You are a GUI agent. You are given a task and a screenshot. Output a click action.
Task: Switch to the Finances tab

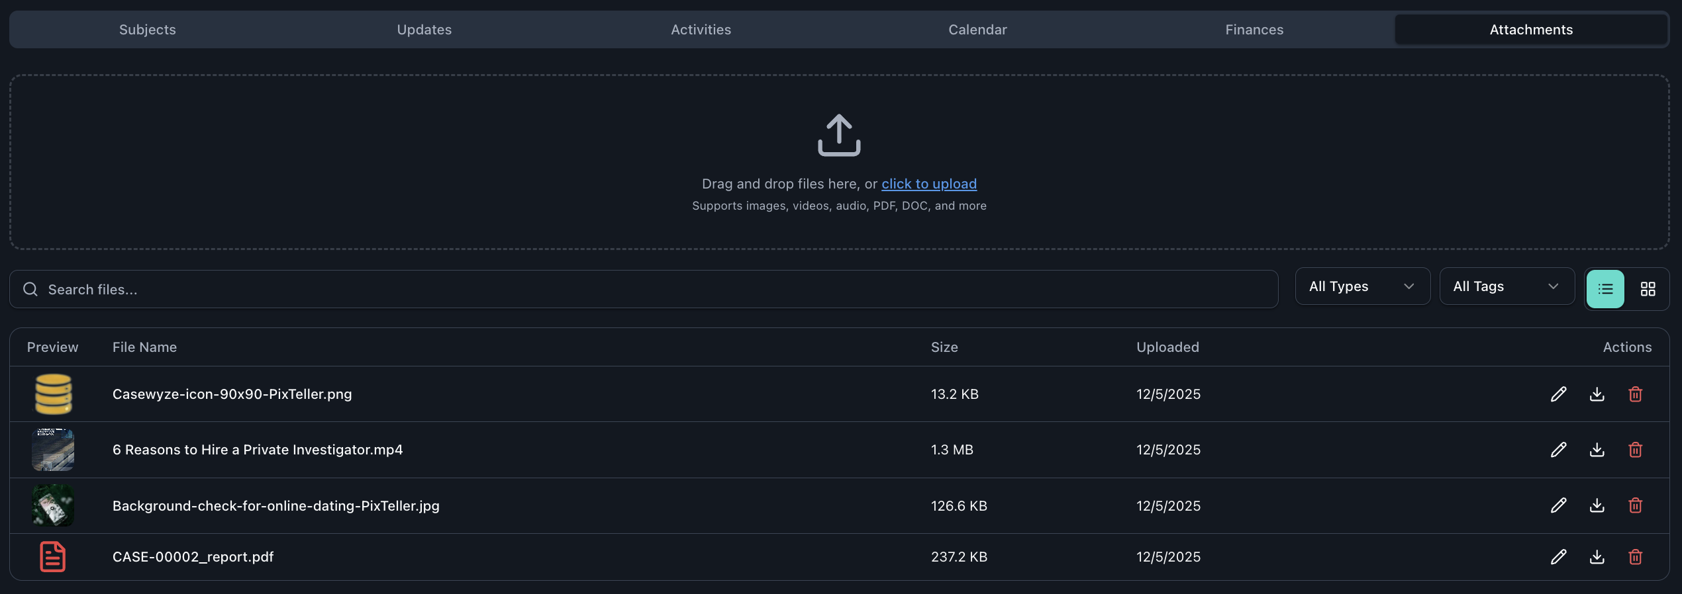point(1254,30)
